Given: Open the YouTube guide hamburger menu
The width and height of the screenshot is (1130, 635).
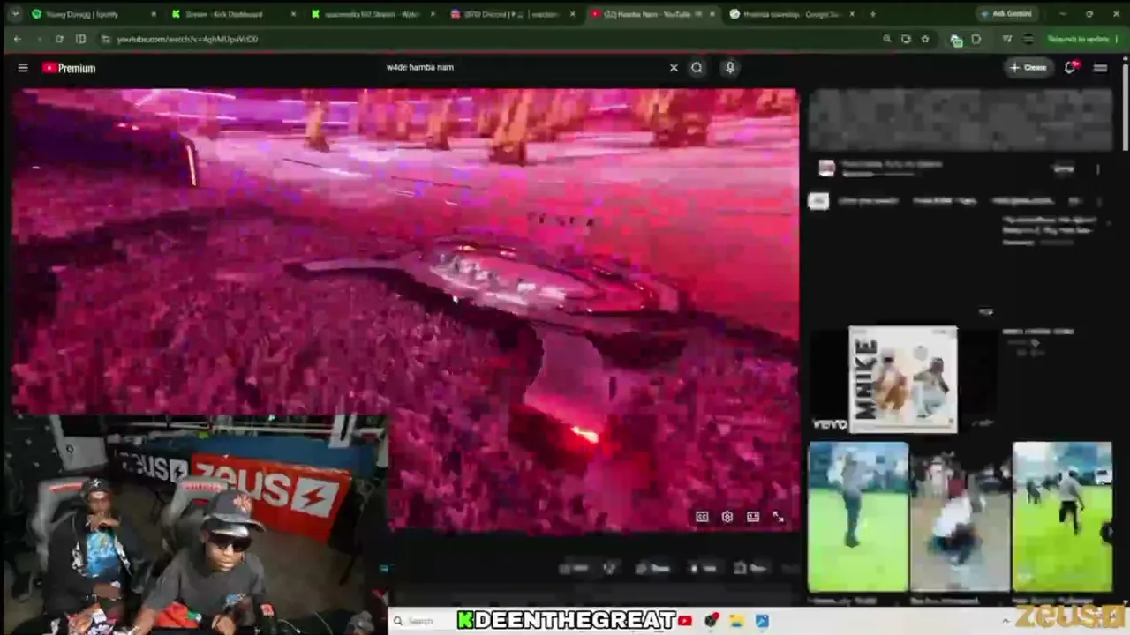Looking at the screenshot, I should click(x=23, y=68).
